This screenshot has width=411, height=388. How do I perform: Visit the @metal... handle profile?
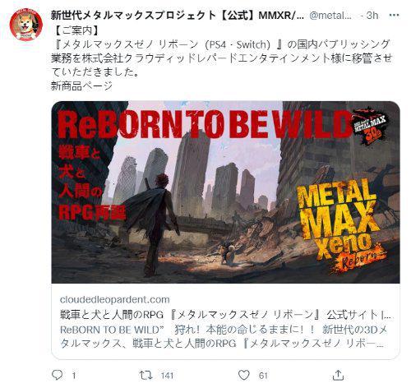point(330,16)
